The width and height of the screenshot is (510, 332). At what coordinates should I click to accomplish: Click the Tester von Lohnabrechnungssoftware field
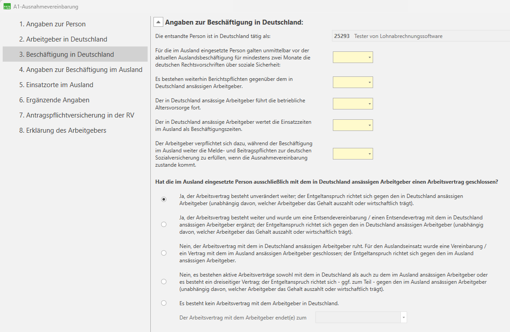pyautogui.click(x=421, y=36)
